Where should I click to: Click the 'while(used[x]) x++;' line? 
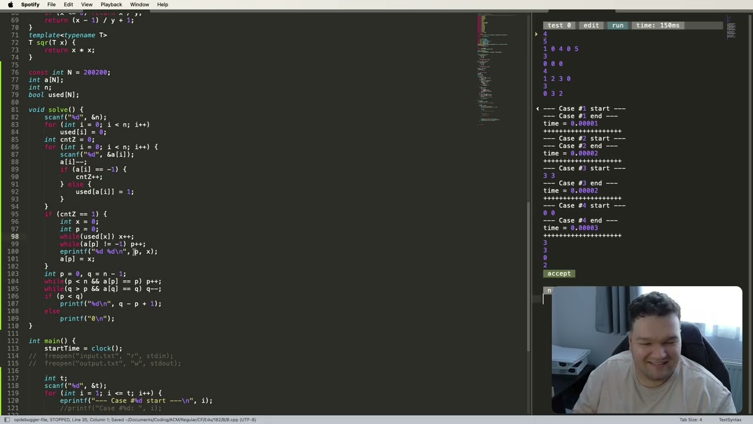[x=97, y=237]
